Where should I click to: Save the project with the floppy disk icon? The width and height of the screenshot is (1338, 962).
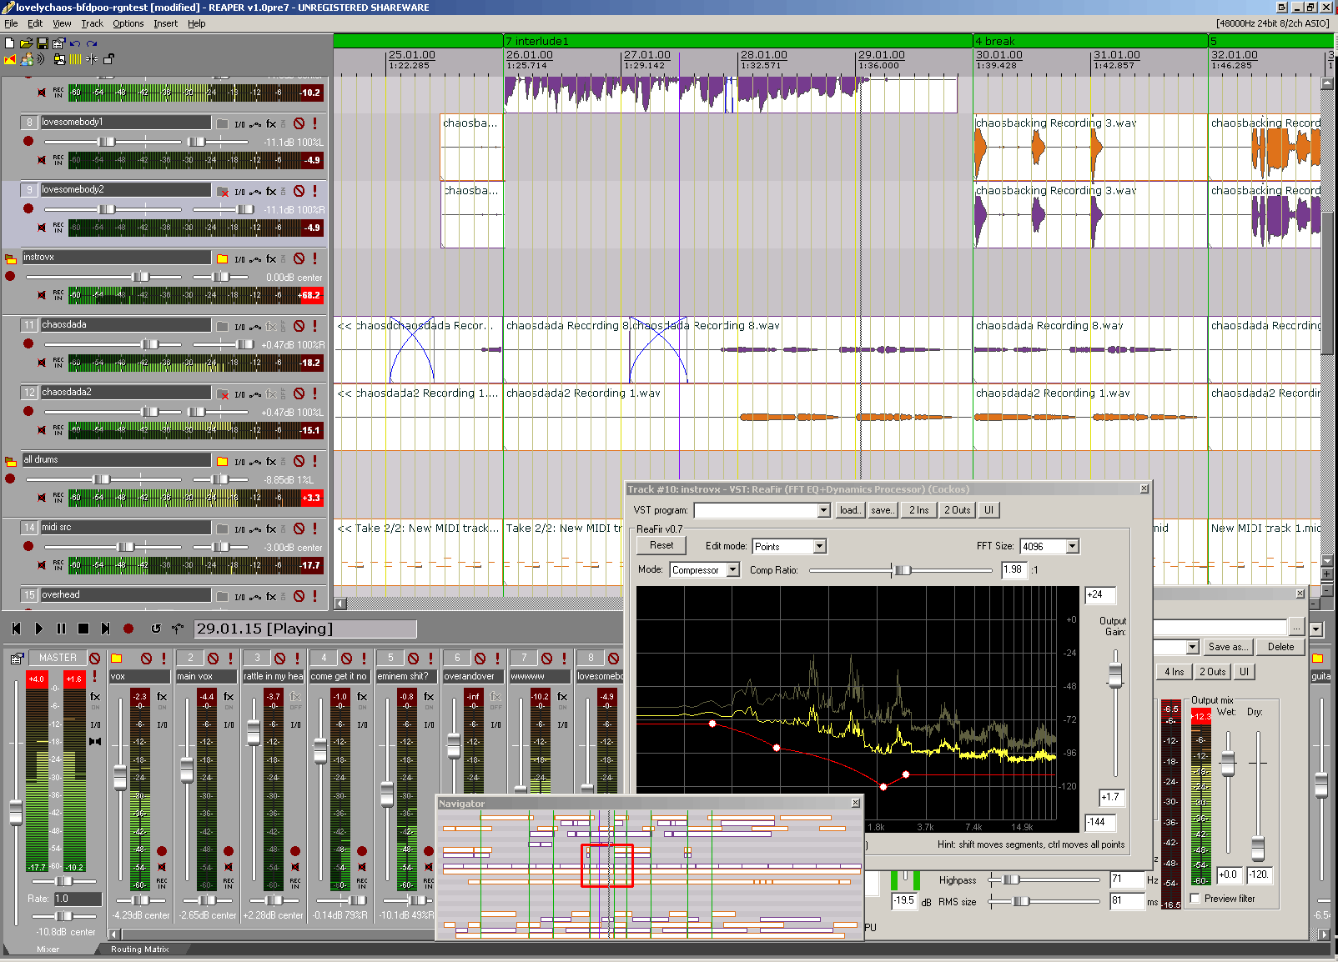43,43
